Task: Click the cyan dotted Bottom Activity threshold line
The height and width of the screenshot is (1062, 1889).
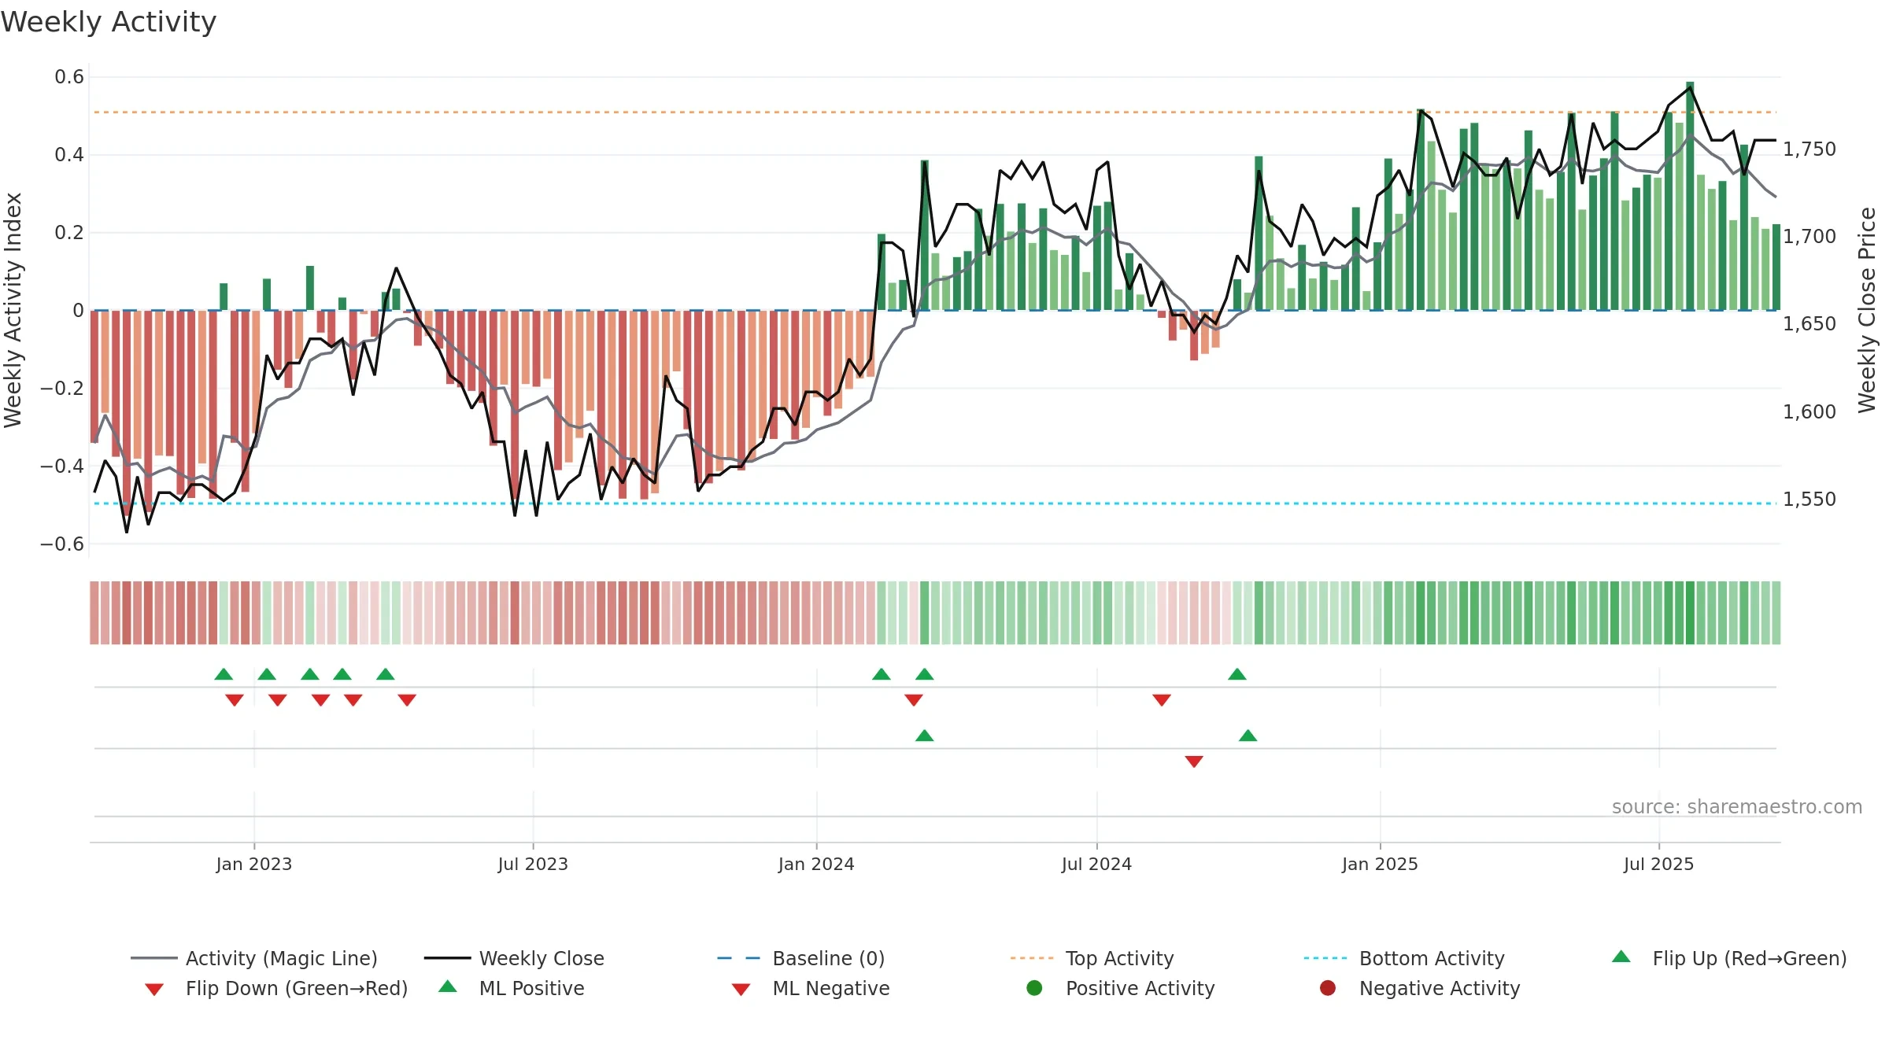Action: pos(935,503)
